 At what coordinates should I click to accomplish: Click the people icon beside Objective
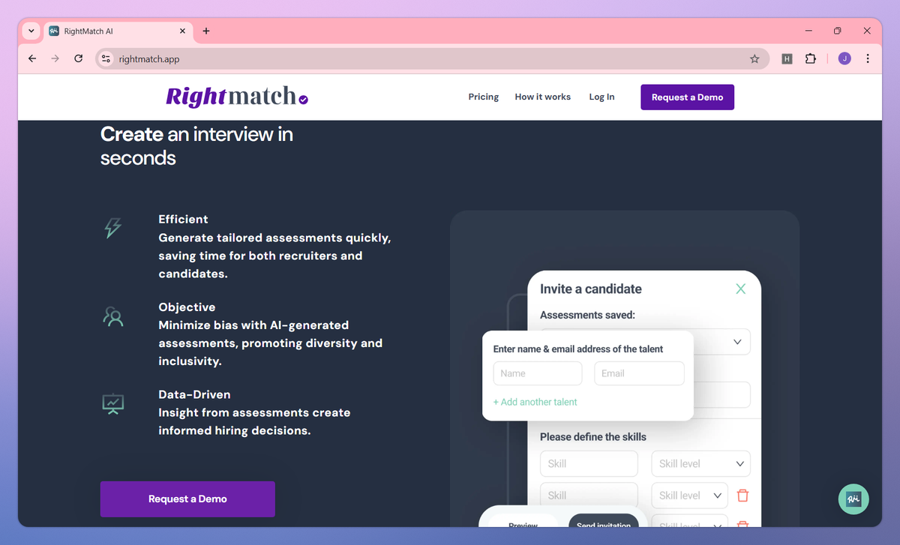[113, 316]
